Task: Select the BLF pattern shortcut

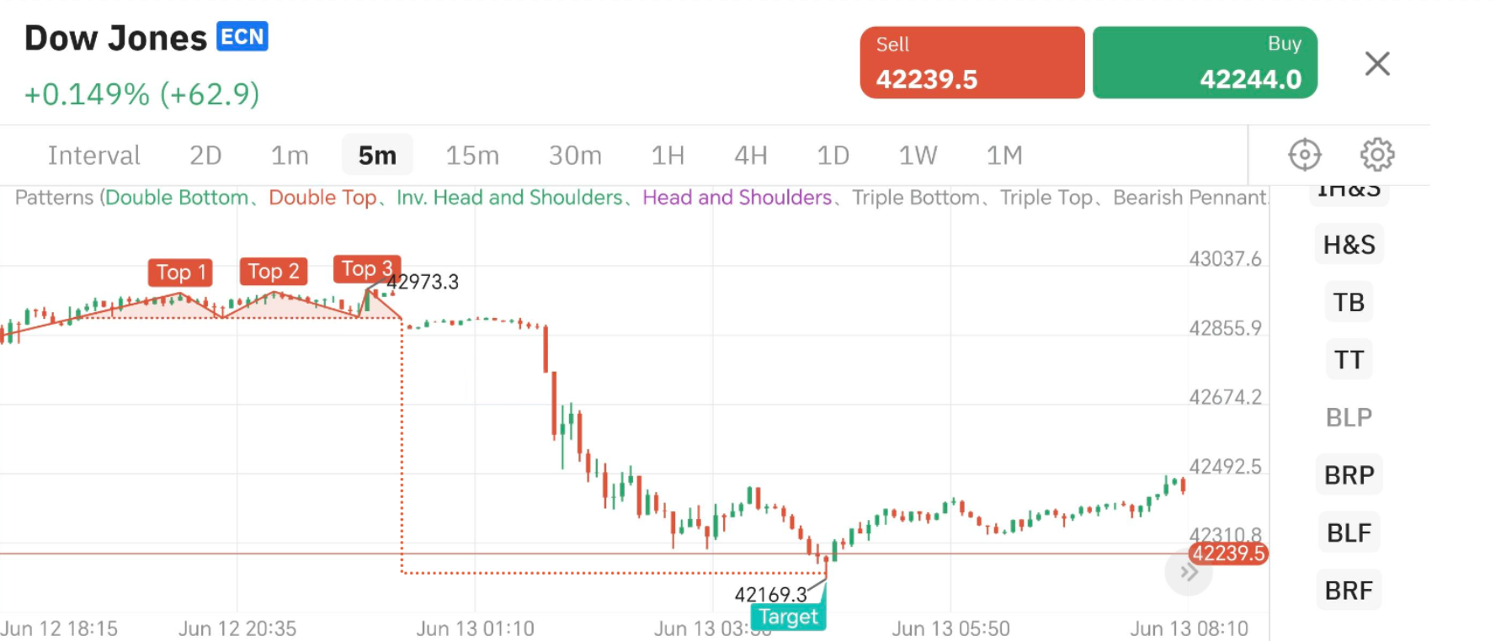Action: click(1347, 532)
